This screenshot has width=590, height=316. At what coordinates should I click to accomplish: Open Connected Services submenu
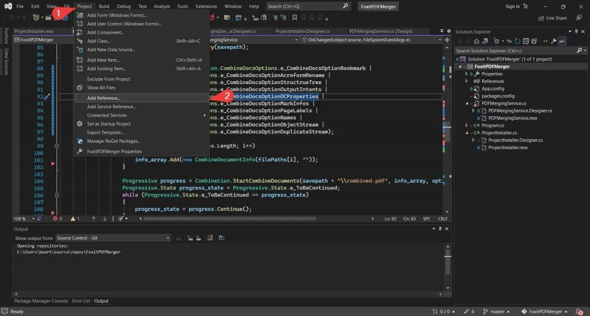point(142,115)
